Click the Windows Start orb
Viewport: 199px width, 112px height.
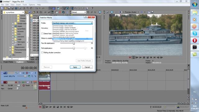[x=195, y=5]
